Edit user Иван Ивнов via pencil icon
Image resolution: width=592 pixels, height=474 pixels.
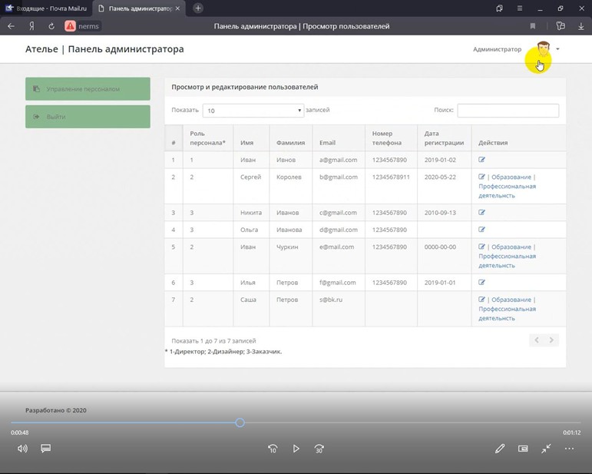click(x=481, y=159)
